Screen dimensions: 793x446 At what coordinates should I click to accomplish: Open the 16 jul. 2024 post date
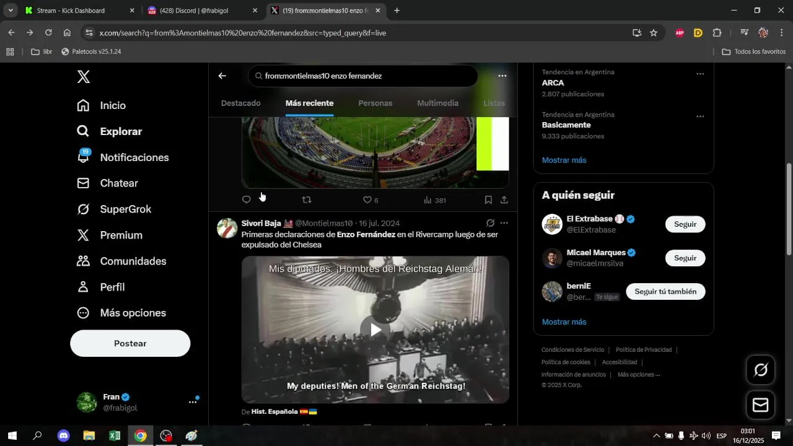coord(379,223)
